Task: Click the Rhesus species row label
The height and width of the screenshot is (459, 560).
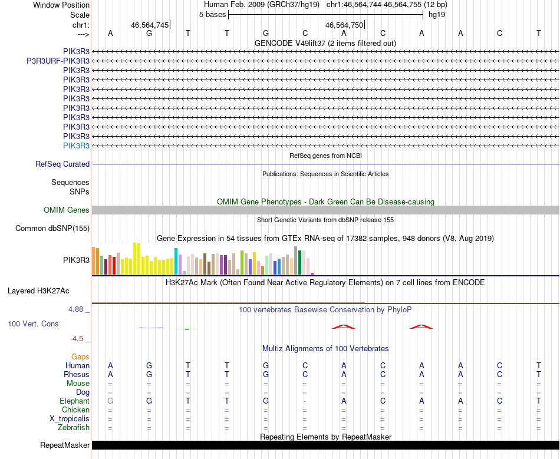Action: (77, 374)
